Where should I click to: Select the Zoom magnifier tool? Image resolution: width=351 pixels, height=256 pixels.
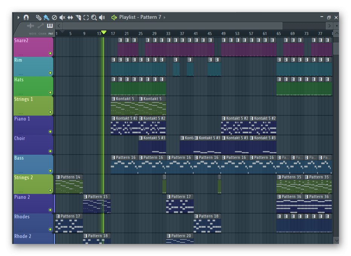94,17
